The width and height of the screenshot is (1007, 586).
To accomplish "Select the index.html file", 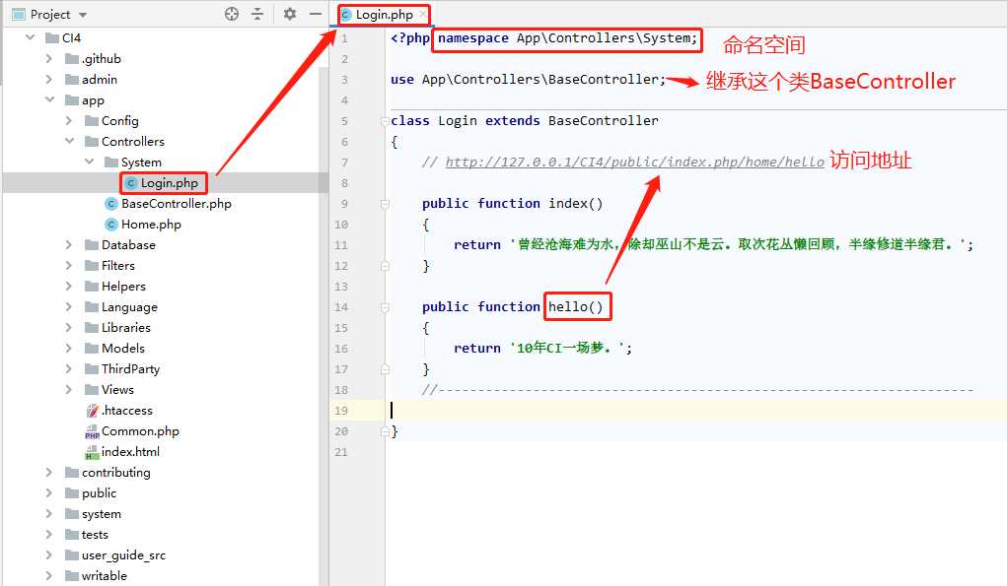I will click(x=130, y=451).
